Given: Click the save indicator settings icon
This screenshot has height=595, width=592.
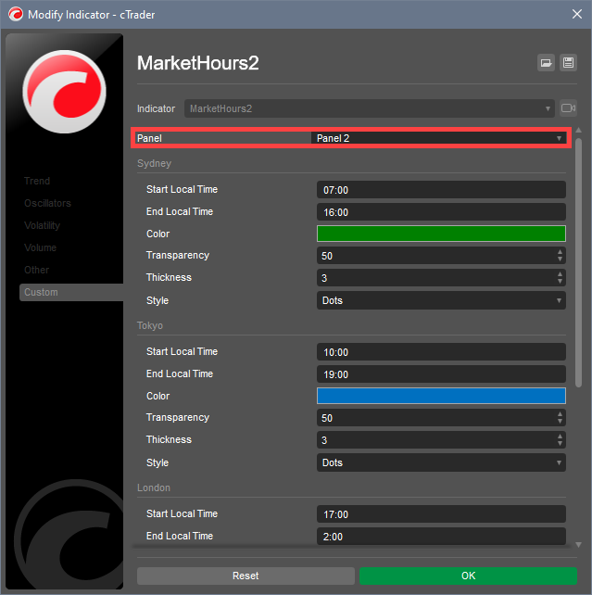Looking at the screenshot, I should [568, 63].
